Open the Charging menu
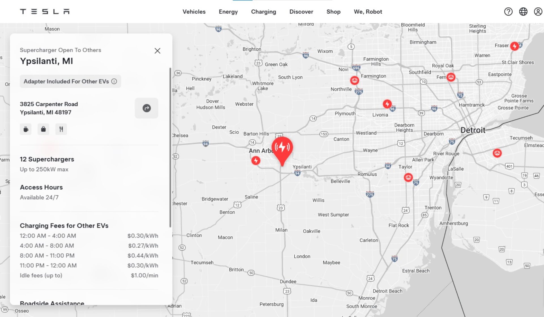 pos(263,12)
